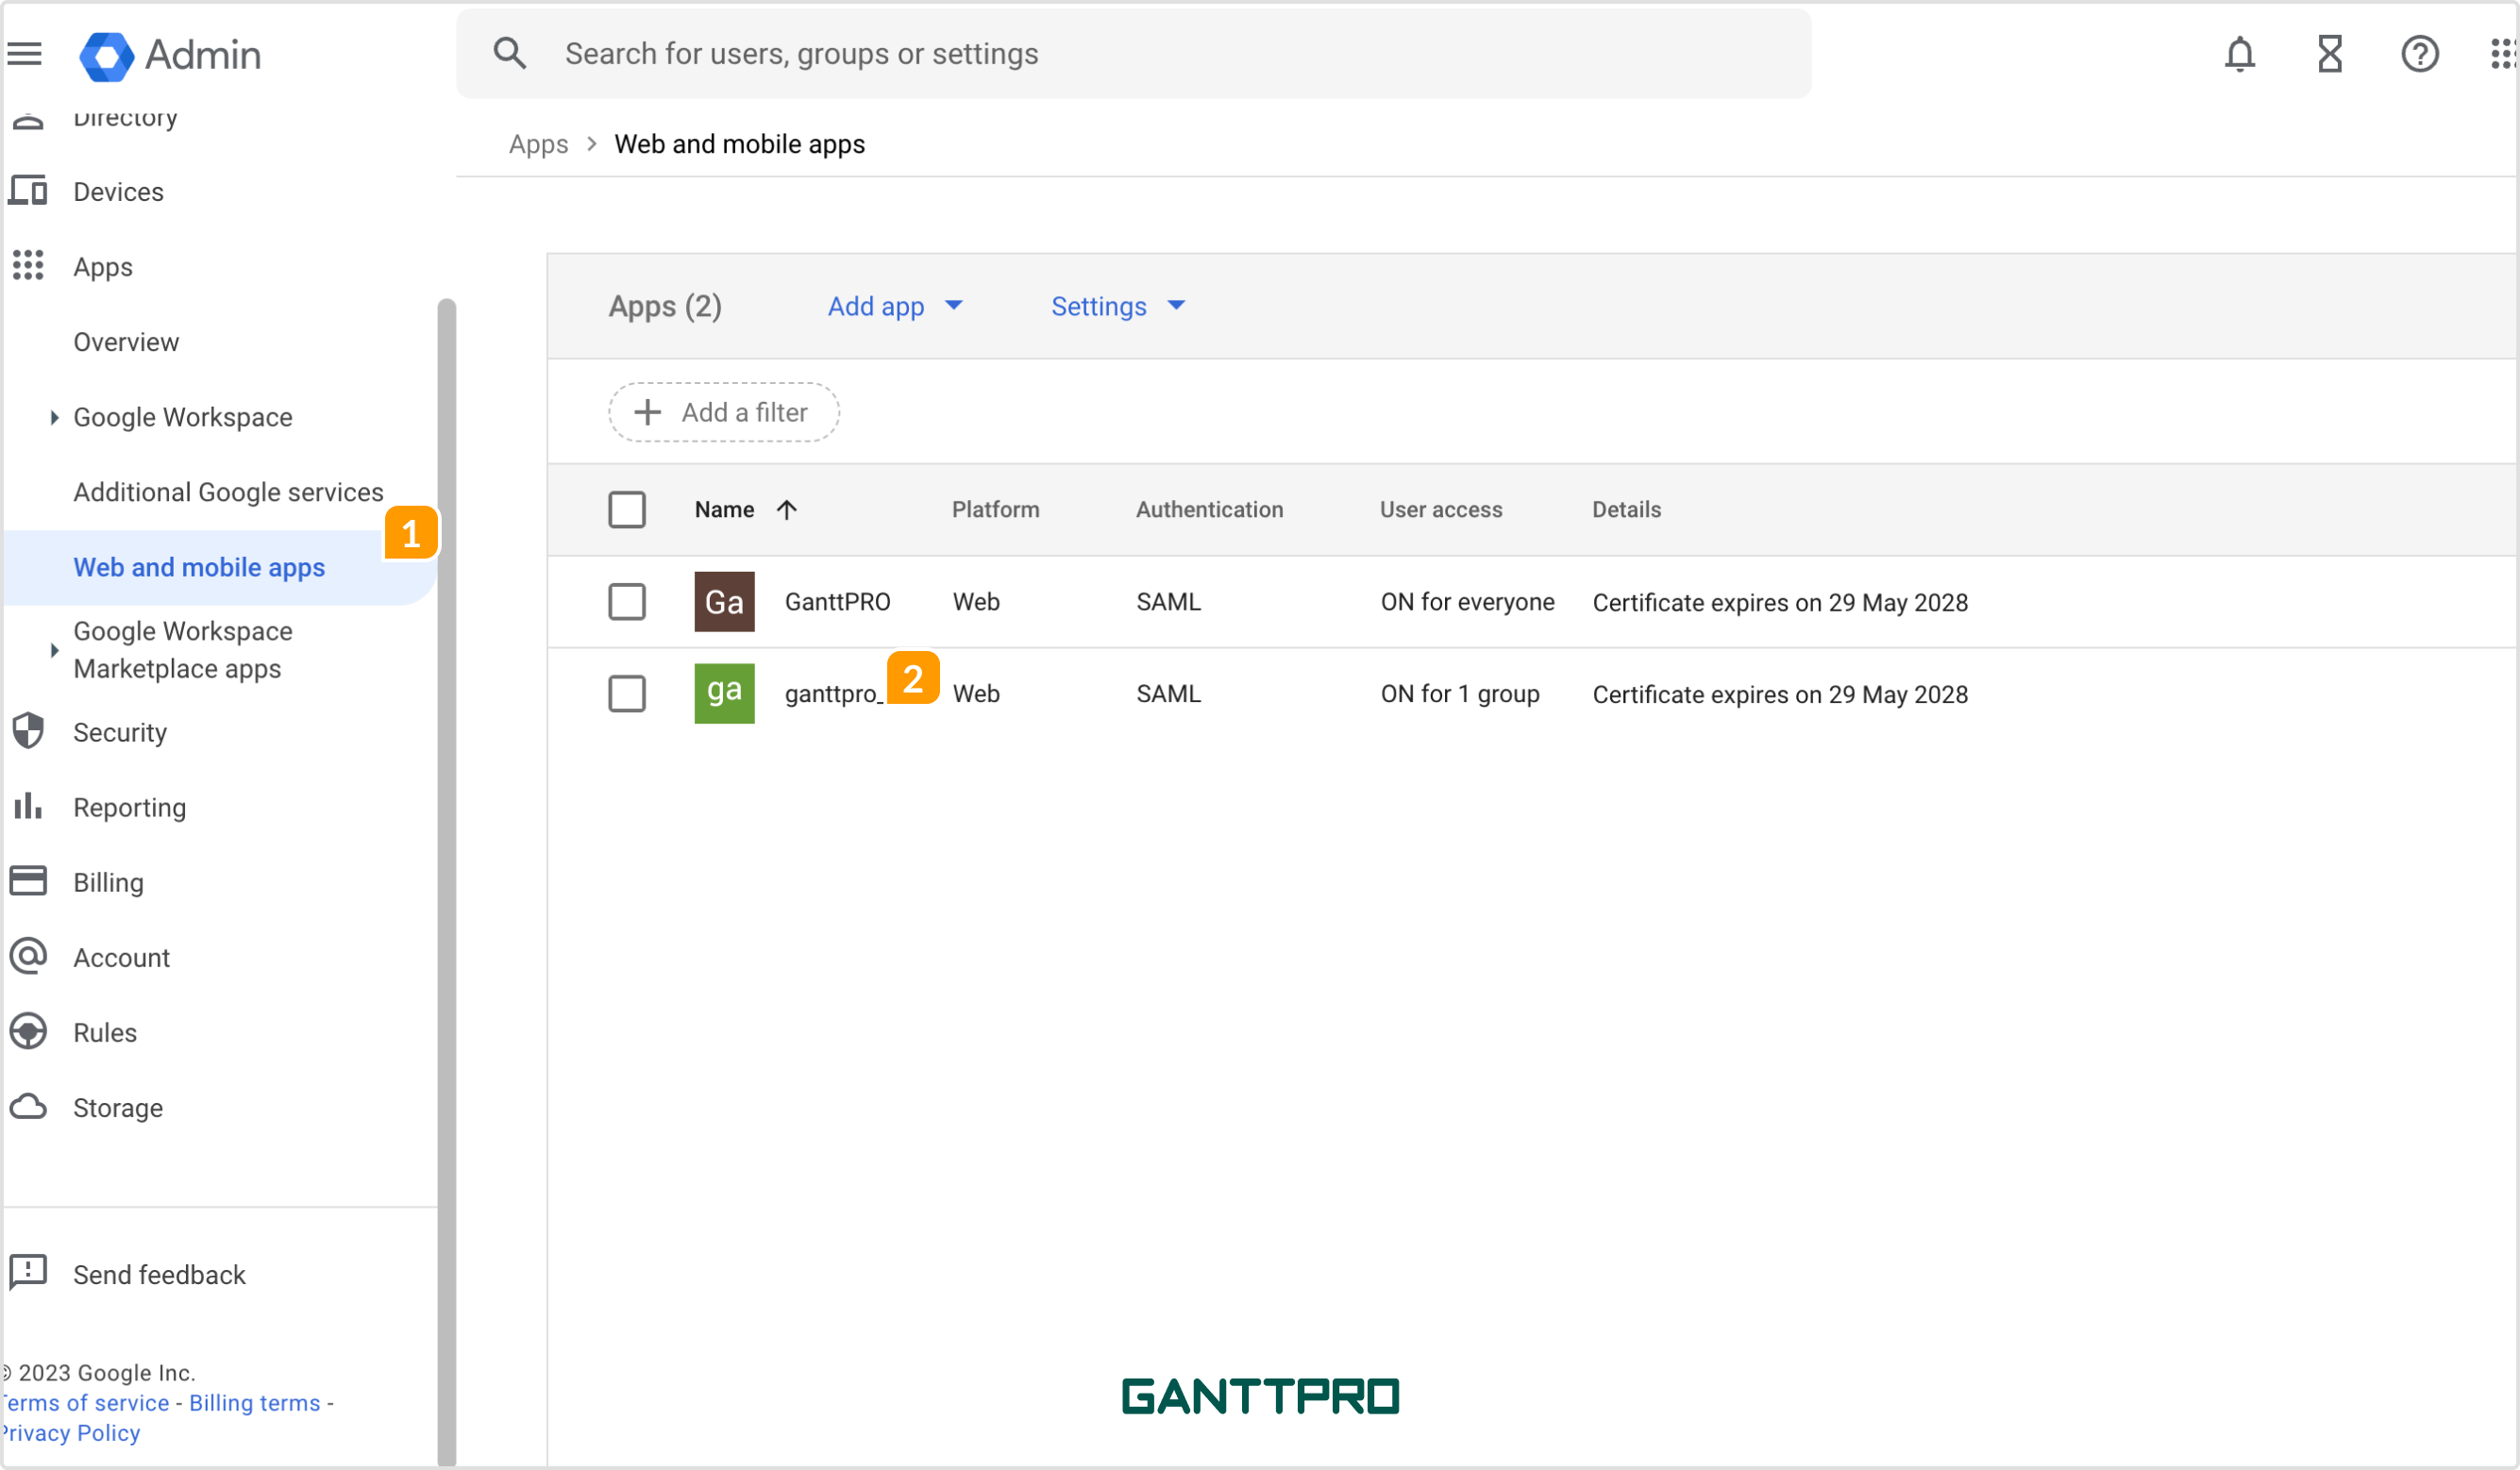The height and width of the screenshot is (1470, 2520).
Task: Open the Devices section
Action: [x=118, y=191]
